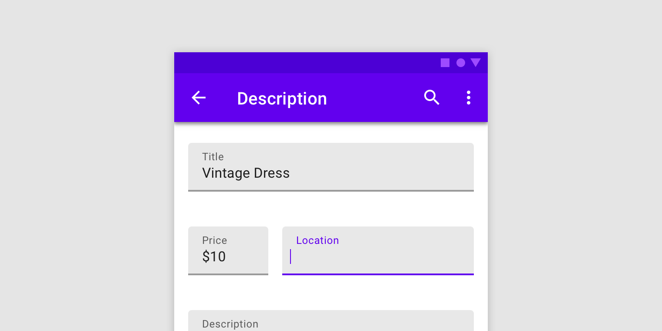Focus the Title input showing Vintage Dress
This screenshot has height=331, width=662.
(331, 167)
